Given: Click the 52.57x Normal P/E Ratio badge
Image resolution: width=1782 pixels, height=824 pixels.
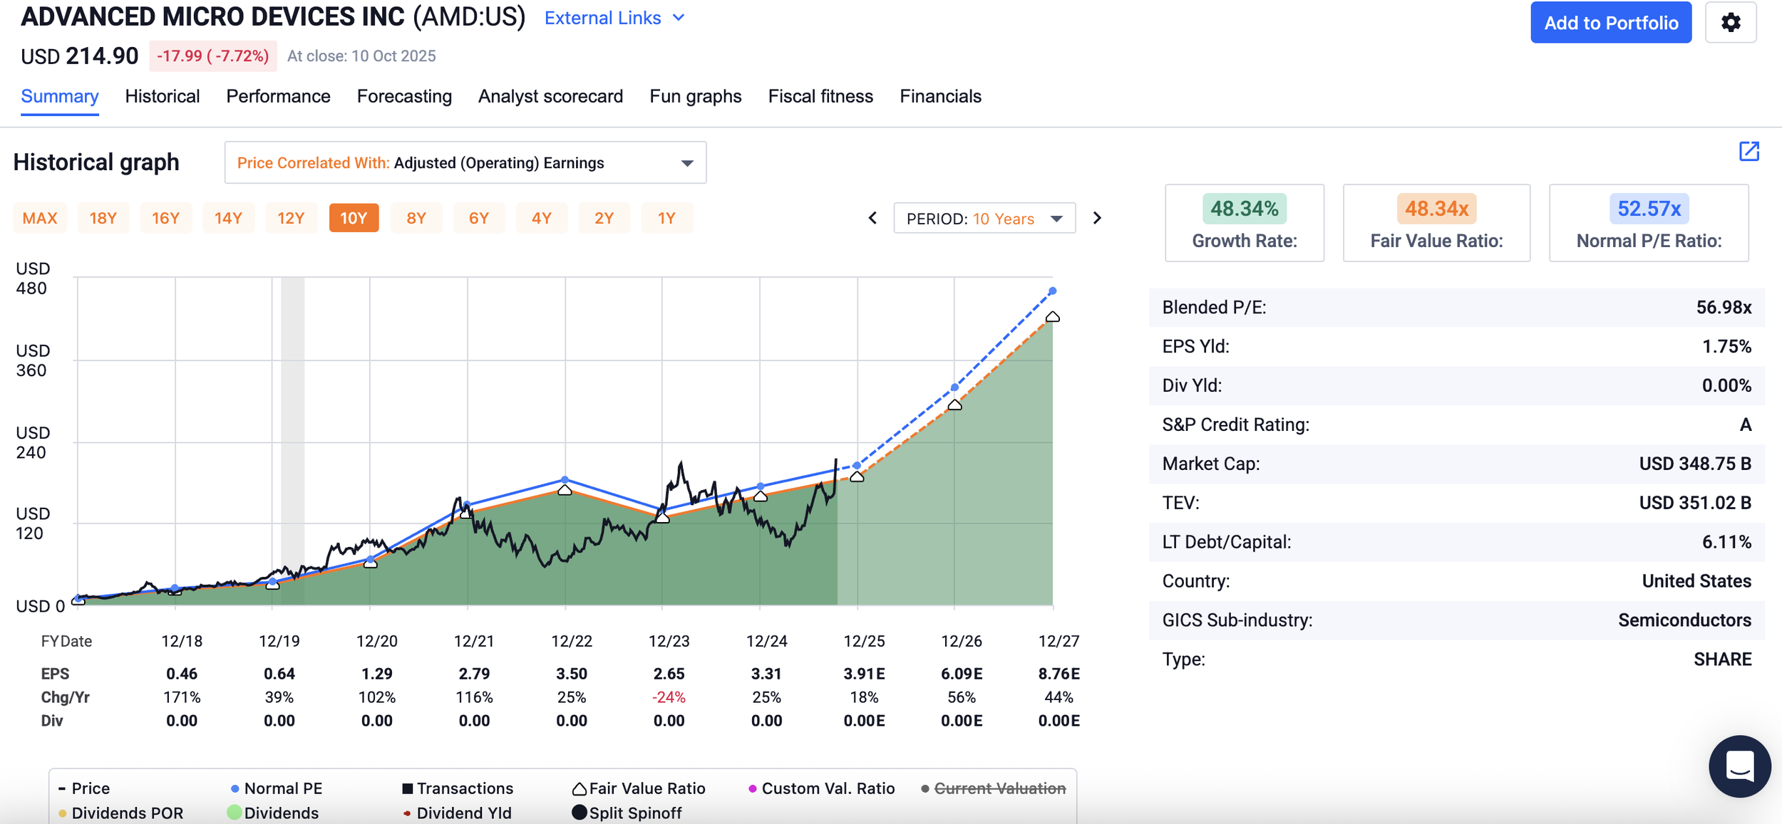Looking at the screenshot, I should pos(1649,209).
